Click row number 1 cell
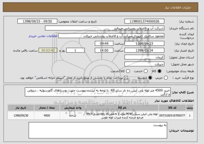This screenshot has height=144, width=204. [x=189, y=115]
